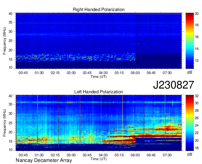Click the 25 MHz tick on bottom plot

click(x=10, y=123)
